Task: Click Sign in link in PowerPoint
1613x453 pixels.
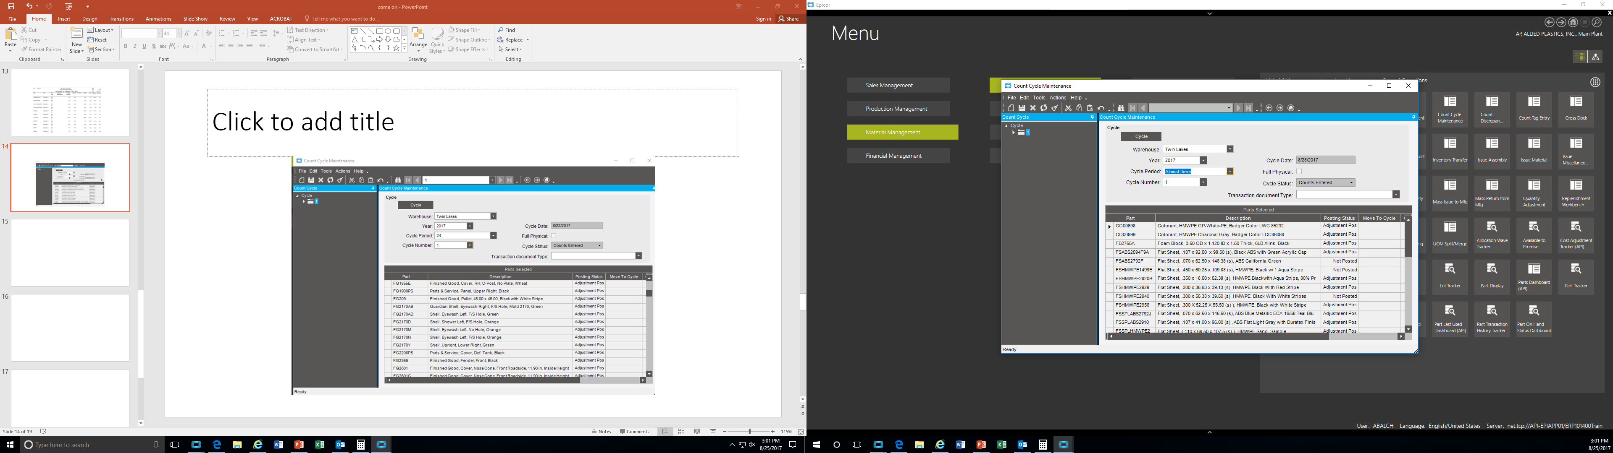Action: click(x=763, y=19)
